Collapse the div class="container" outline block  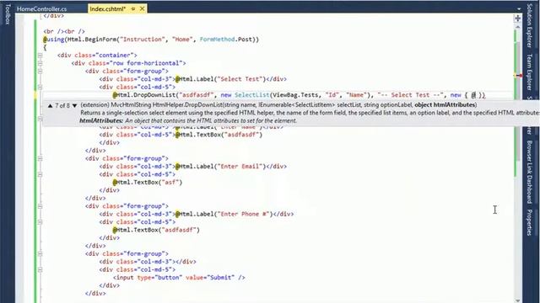pyautogui.click(x=40, y=56)
